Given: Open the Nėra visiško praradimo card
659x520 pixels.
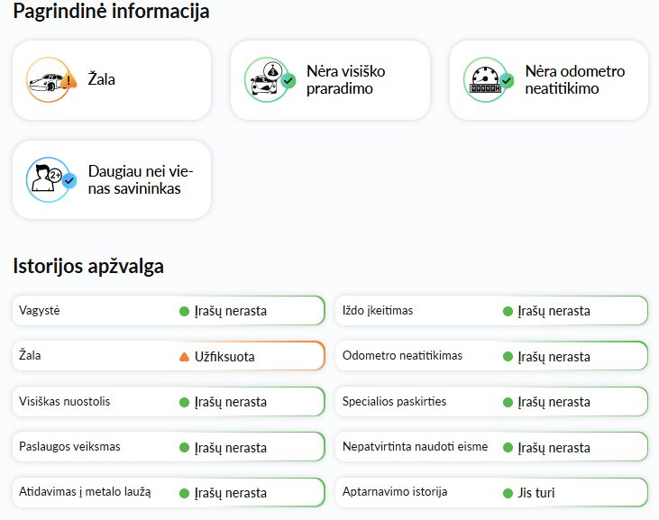Looking at the screenshot, I should coord(330,80).
